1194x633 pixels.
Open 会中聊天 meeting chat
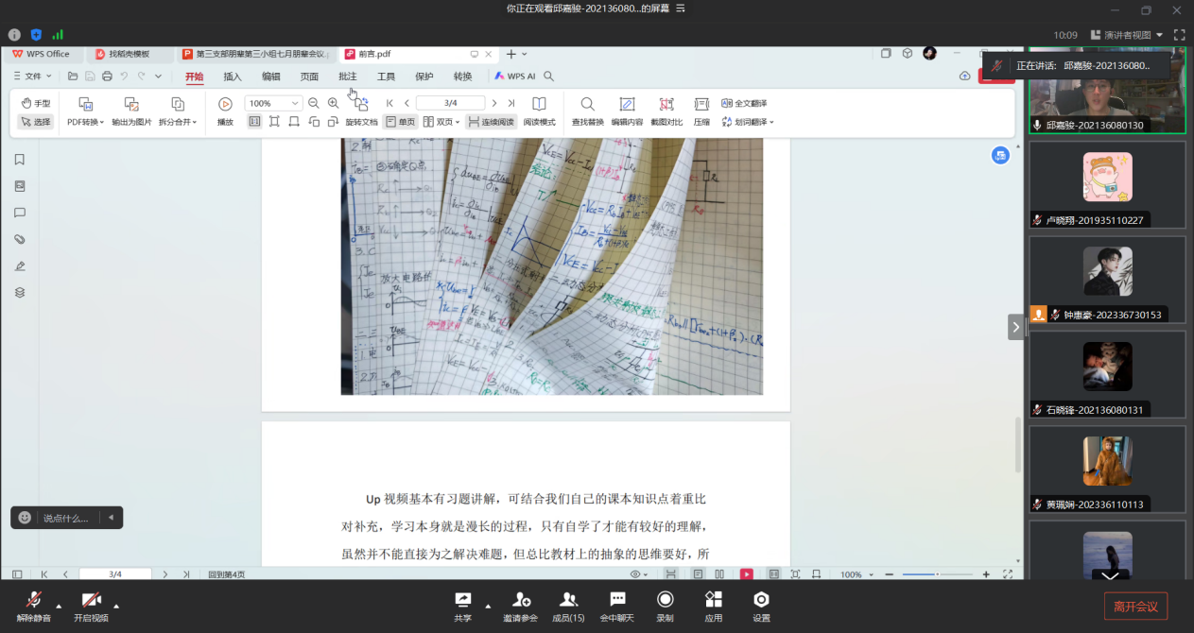[617, 607]
